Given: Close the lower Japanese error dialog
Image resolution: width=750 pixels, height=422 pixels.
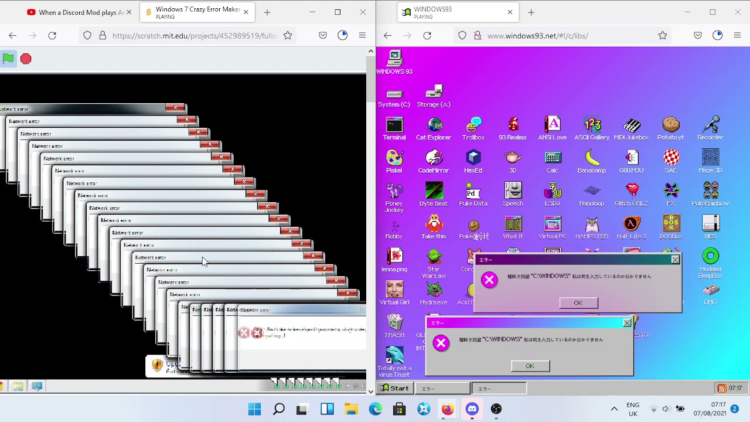Looking at the screenshot, I should [x=627, y=323].
